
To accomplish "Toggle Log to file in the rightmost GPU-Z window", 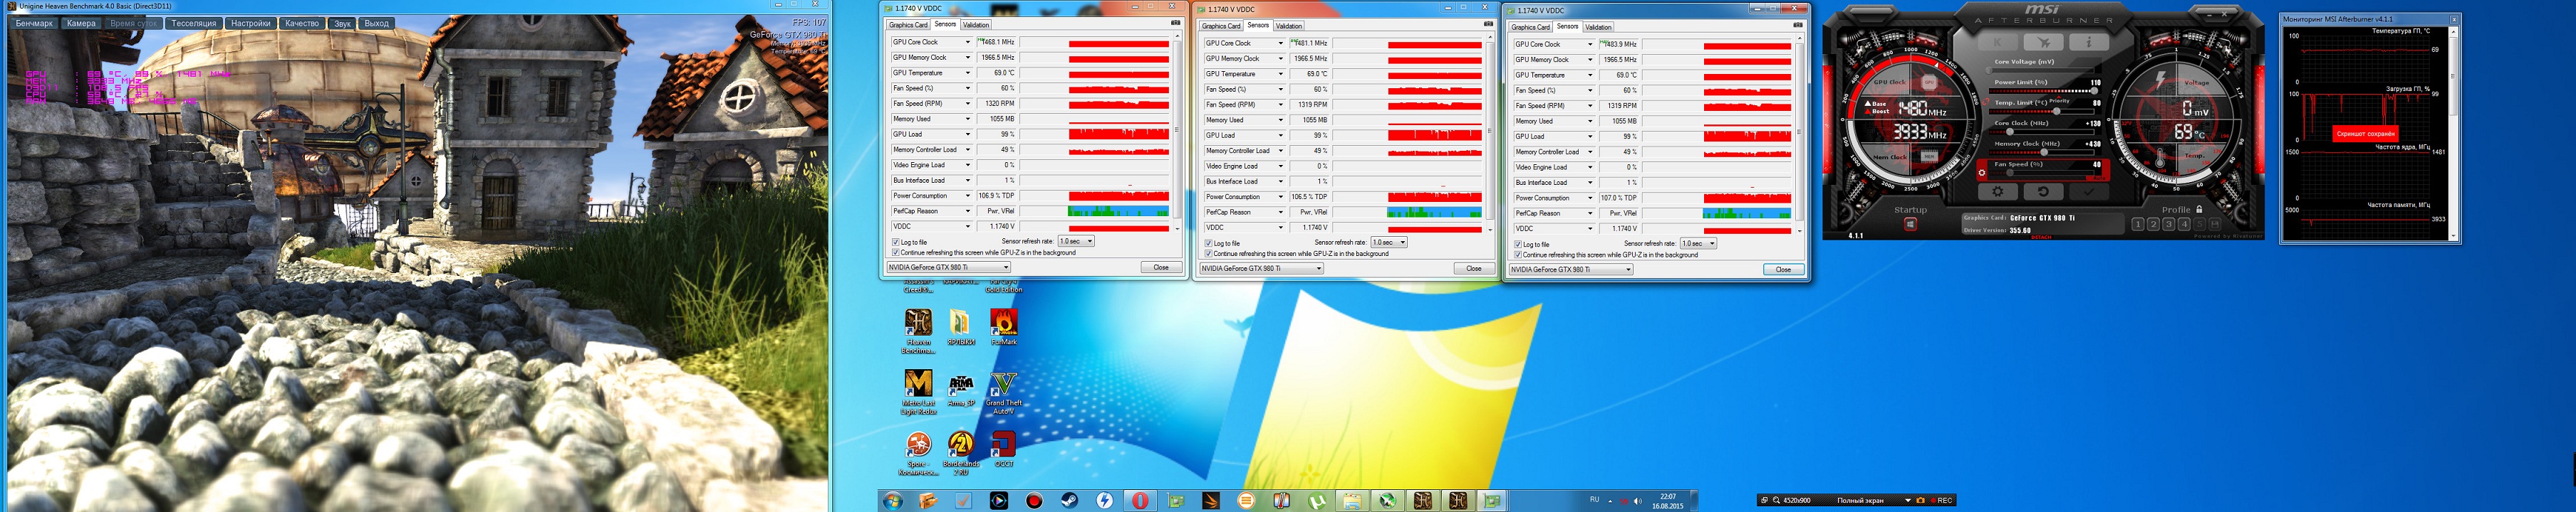I will 1518,243.
